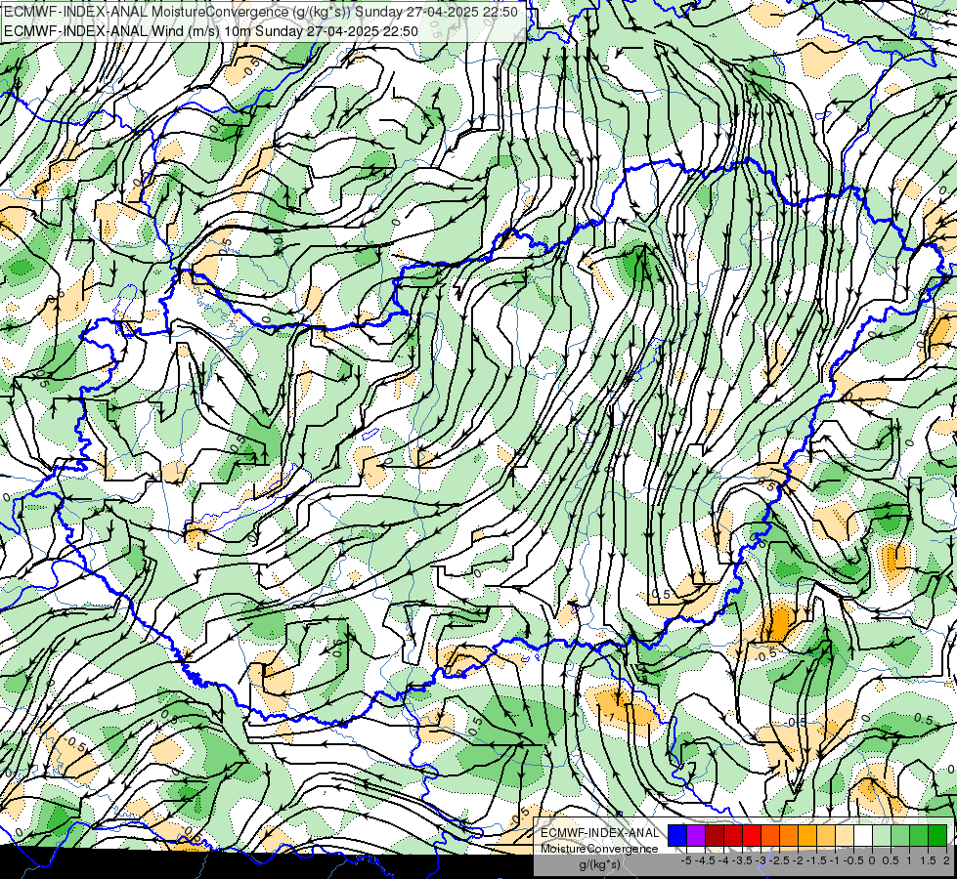Click the MoistureConvergence label in the legend
Image resolution: width=957 pixels, height=879 pixels.
(599, 849)
